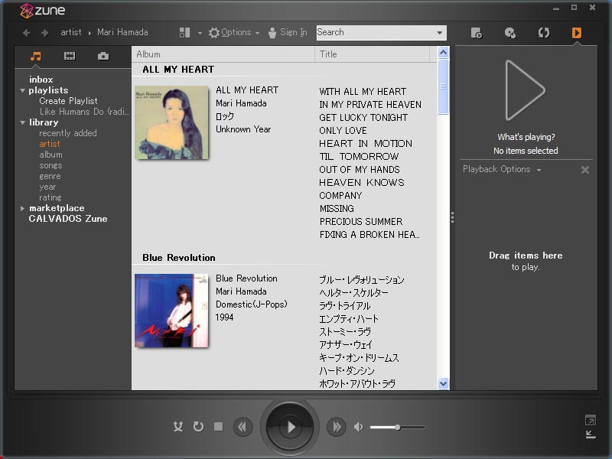Go forward with the right arrow

click(44, 33)
